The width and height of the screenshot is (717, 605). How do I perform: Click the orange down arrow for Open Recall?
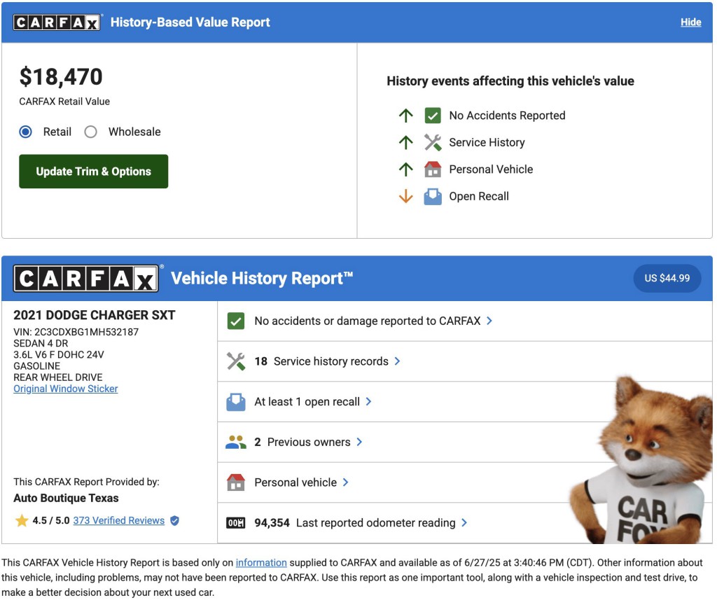point(405,197)
